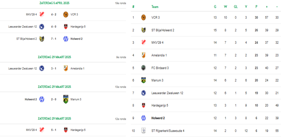Sort standings by P points column
Viewport: 281px width, 137px height.
coord(256,7)
